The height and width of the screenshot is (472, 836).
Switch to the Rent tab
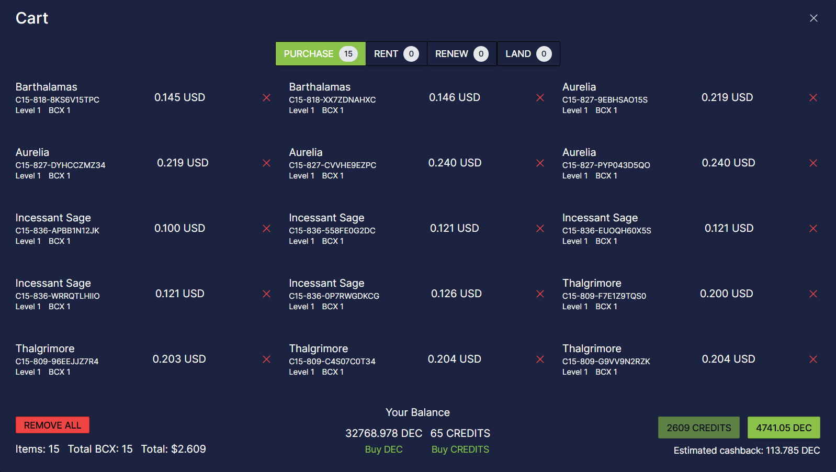[396, 54]
